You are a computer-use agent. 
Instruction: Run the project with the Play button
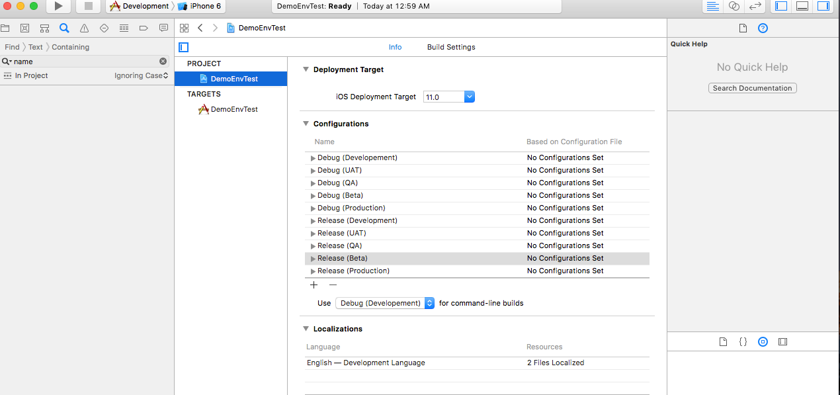58,6
